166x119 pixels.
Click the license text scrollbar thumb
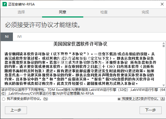[164, 46]
